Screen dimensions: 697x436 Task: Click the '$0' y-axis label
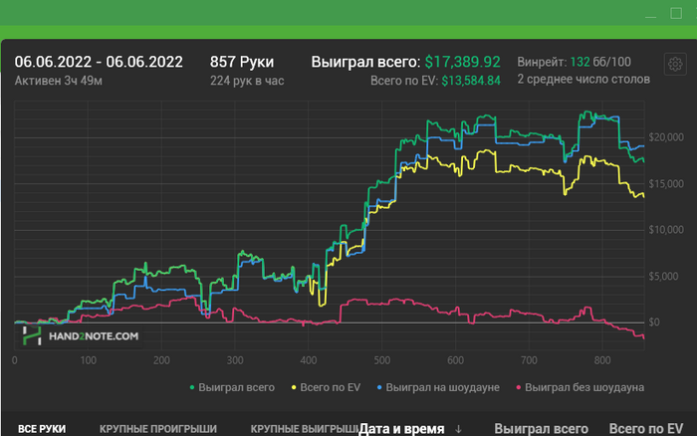tap(654, 323)
